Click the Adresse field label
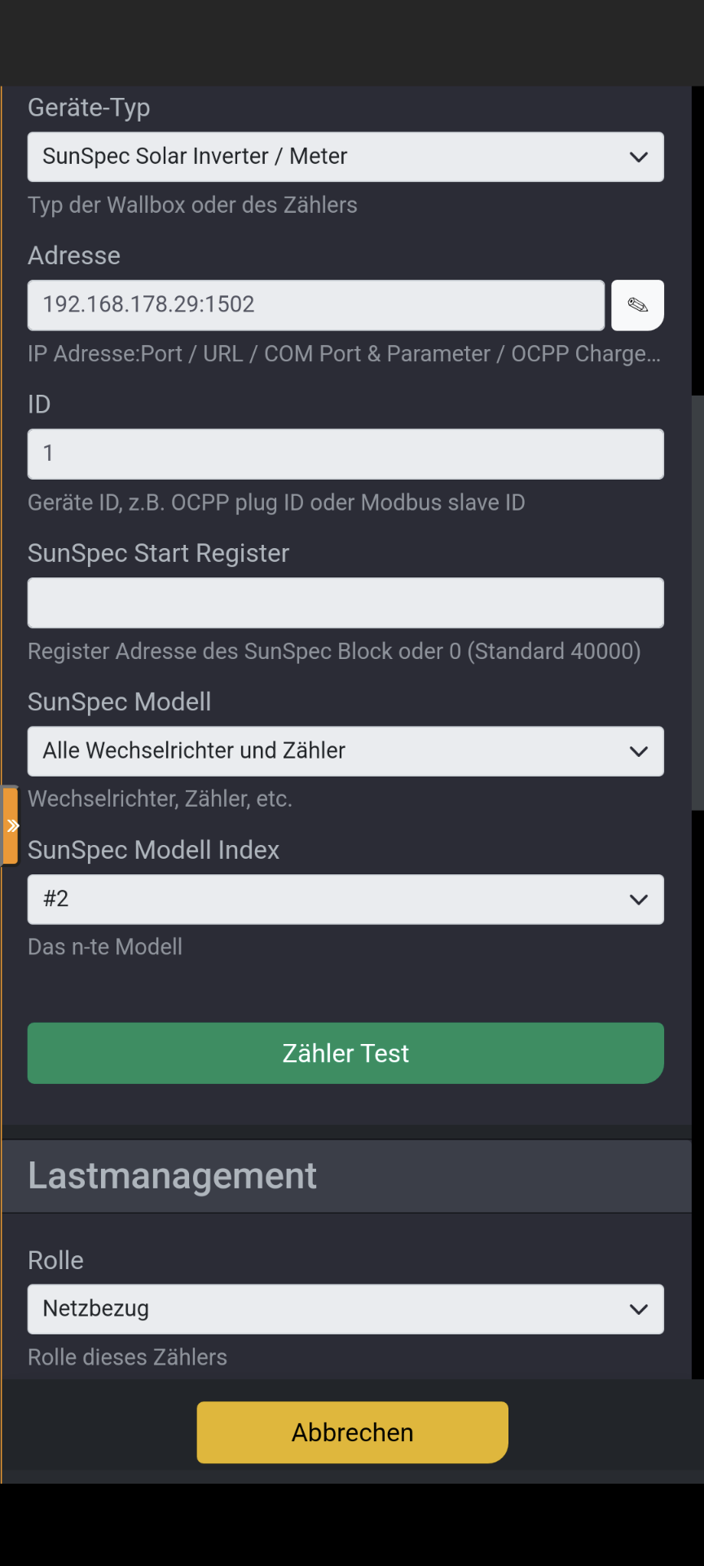Image resolution: width=704 pixels, height=1566 pixels. pyautogui.click(x=74, y=255)
